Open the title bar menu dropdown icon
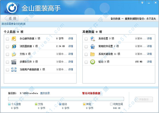159x113 pixels. coord(142,3)
